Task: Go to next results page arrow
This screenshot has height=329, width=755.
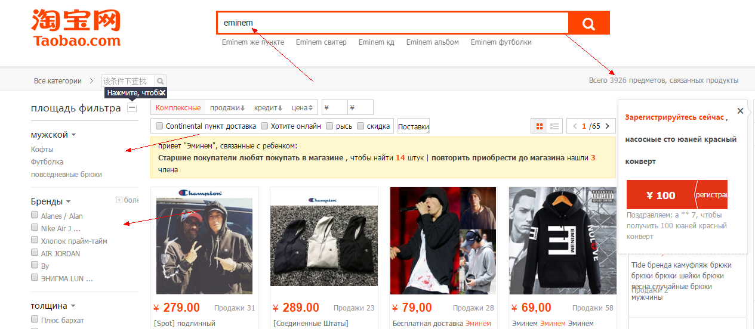Action: [608, 126]
